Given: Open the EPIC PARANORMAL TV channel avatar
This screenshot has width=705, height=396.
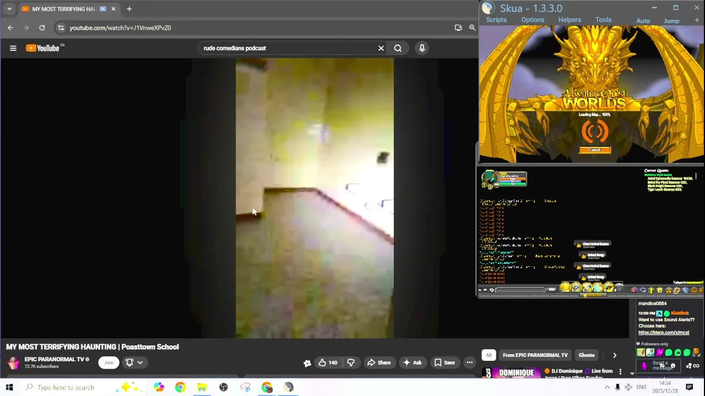Looking at the screenshot, I should point(13,362).
